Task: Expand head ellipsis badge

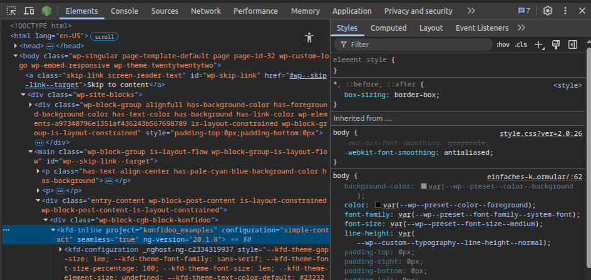Action: coord(50,46)
